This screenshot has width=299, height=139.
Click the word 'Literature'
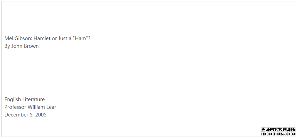(34, 99)
